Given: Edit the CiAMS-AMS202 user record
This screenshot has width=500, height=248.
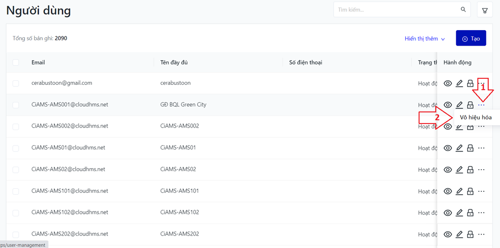Looking at the screenshot, I should [459, 234].
